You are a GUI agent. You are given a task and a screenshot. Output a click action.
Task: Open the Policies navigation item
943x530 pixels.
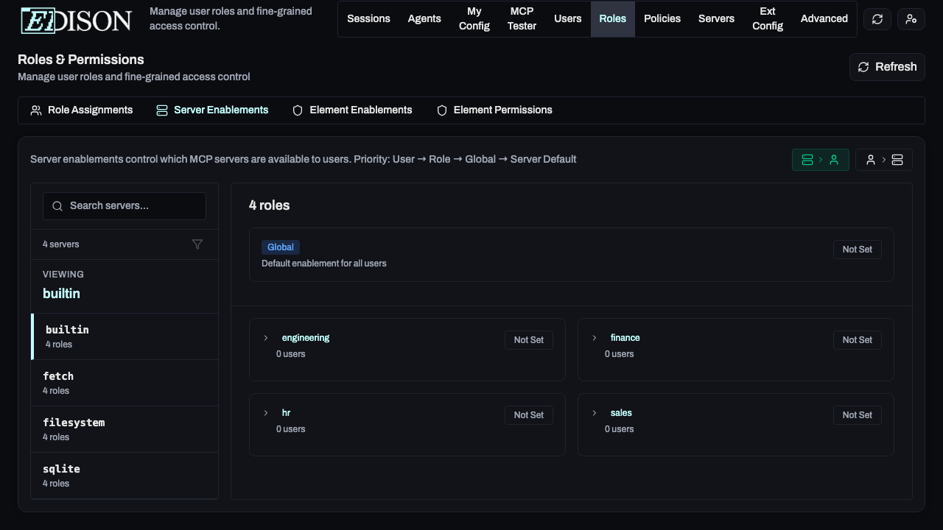point(662,19)
